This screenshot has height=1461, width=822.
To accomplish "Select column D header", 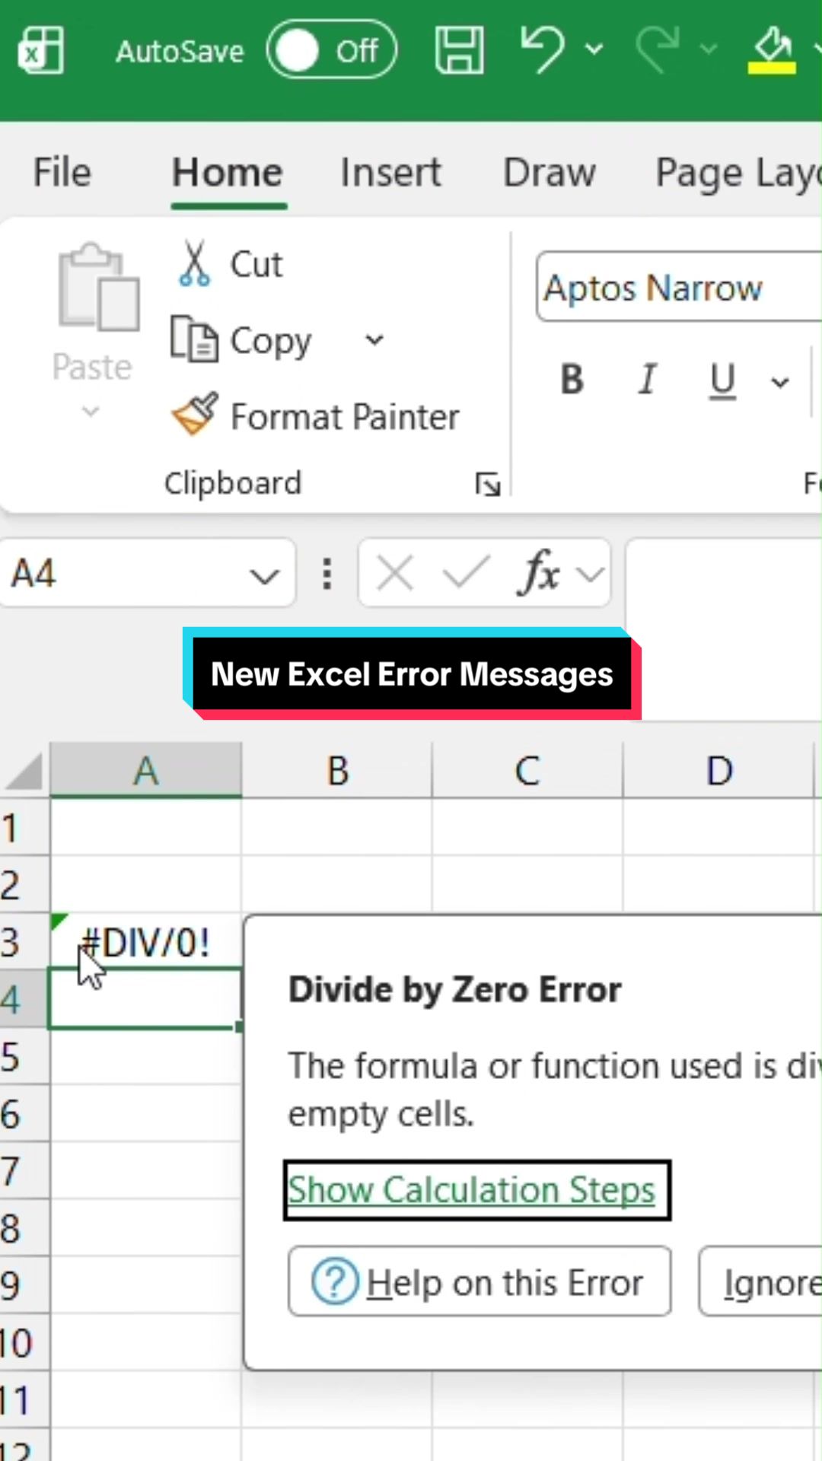I will coord(718,770).
